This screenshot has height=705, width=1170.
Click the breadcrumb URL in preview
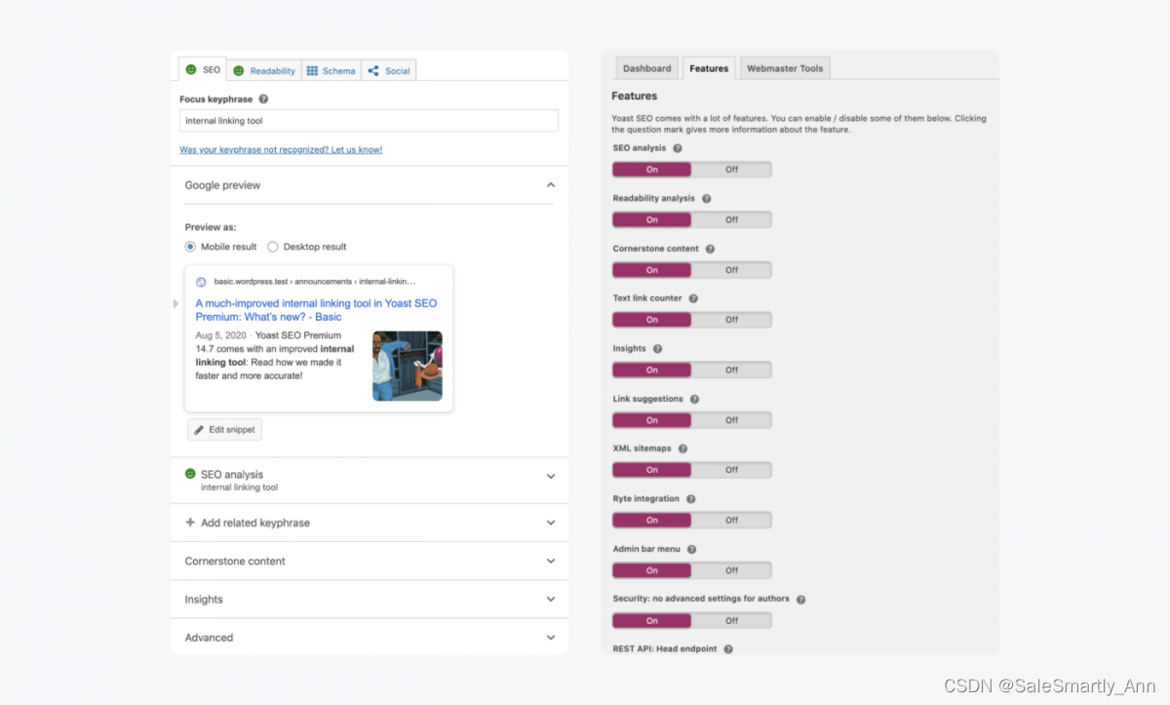point(316,281)
